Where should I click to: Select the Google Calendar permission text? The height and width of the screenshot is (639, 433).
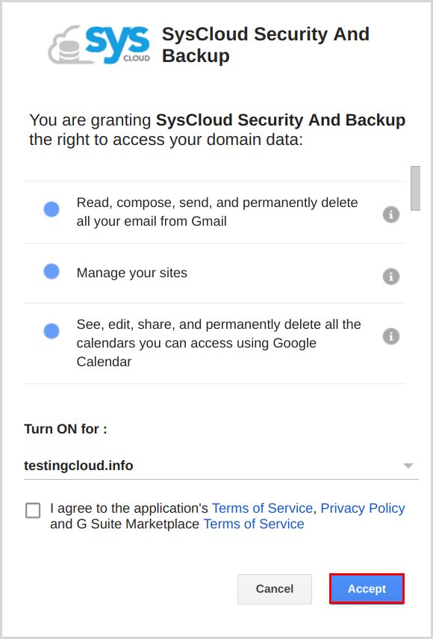pos(219,343)
